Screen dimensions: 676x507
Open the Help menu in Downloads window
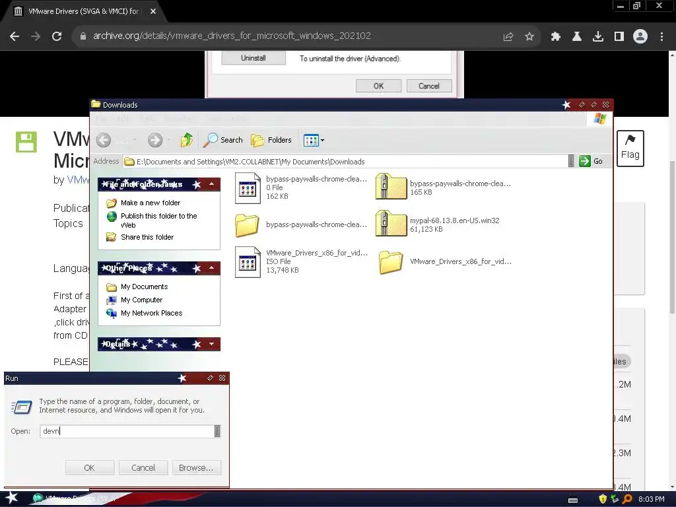[238, 119]
